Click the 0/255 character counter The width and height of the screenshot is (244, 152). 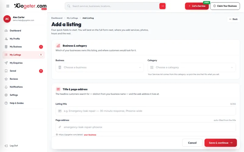pos(233,104)
